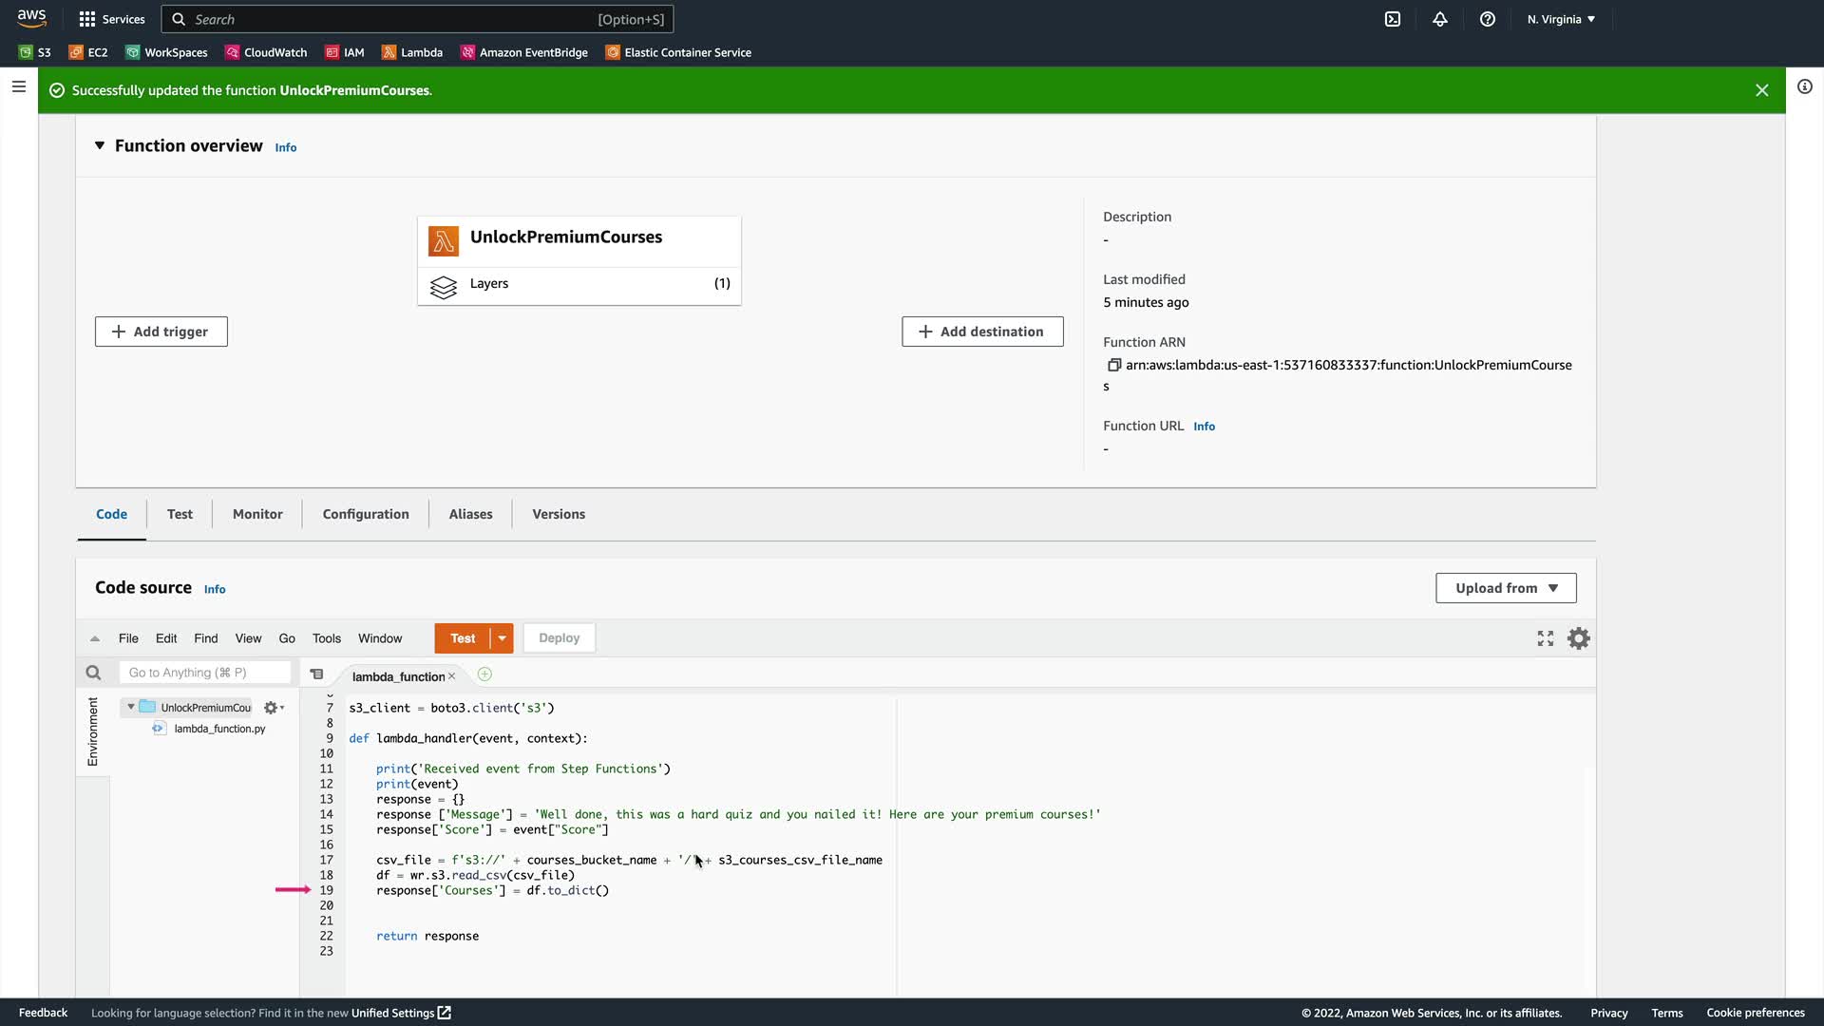
Task: Click the help question mark icon
Action: (1488, 19)
